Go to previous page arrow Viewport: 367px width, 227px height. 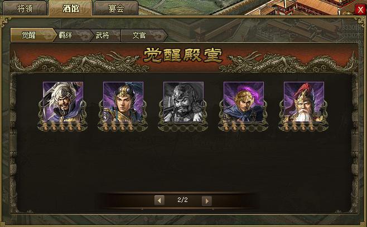[160, 200]
